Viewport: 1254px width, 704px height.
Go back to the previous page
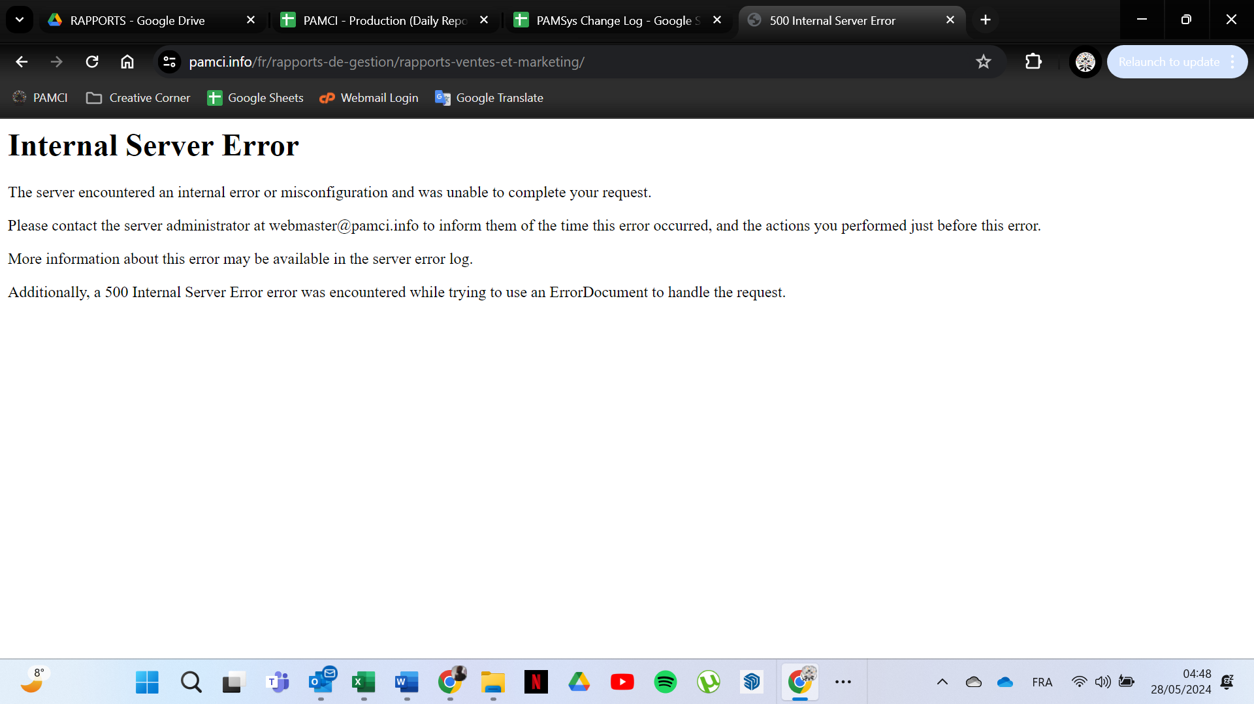pos(22,62)
